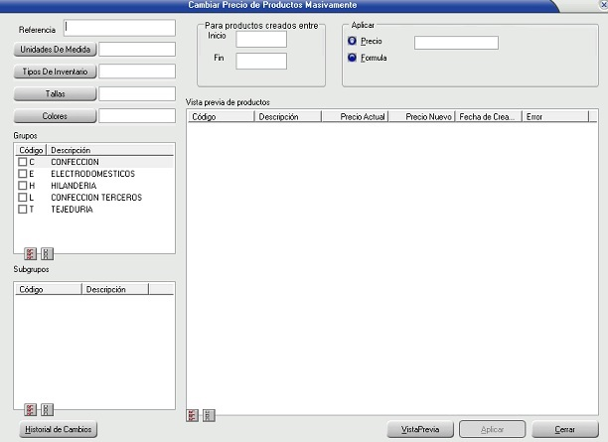The height and width of the screenshot is (442, 608).
Task: Focus the Inicio date field
Action: 260,39
